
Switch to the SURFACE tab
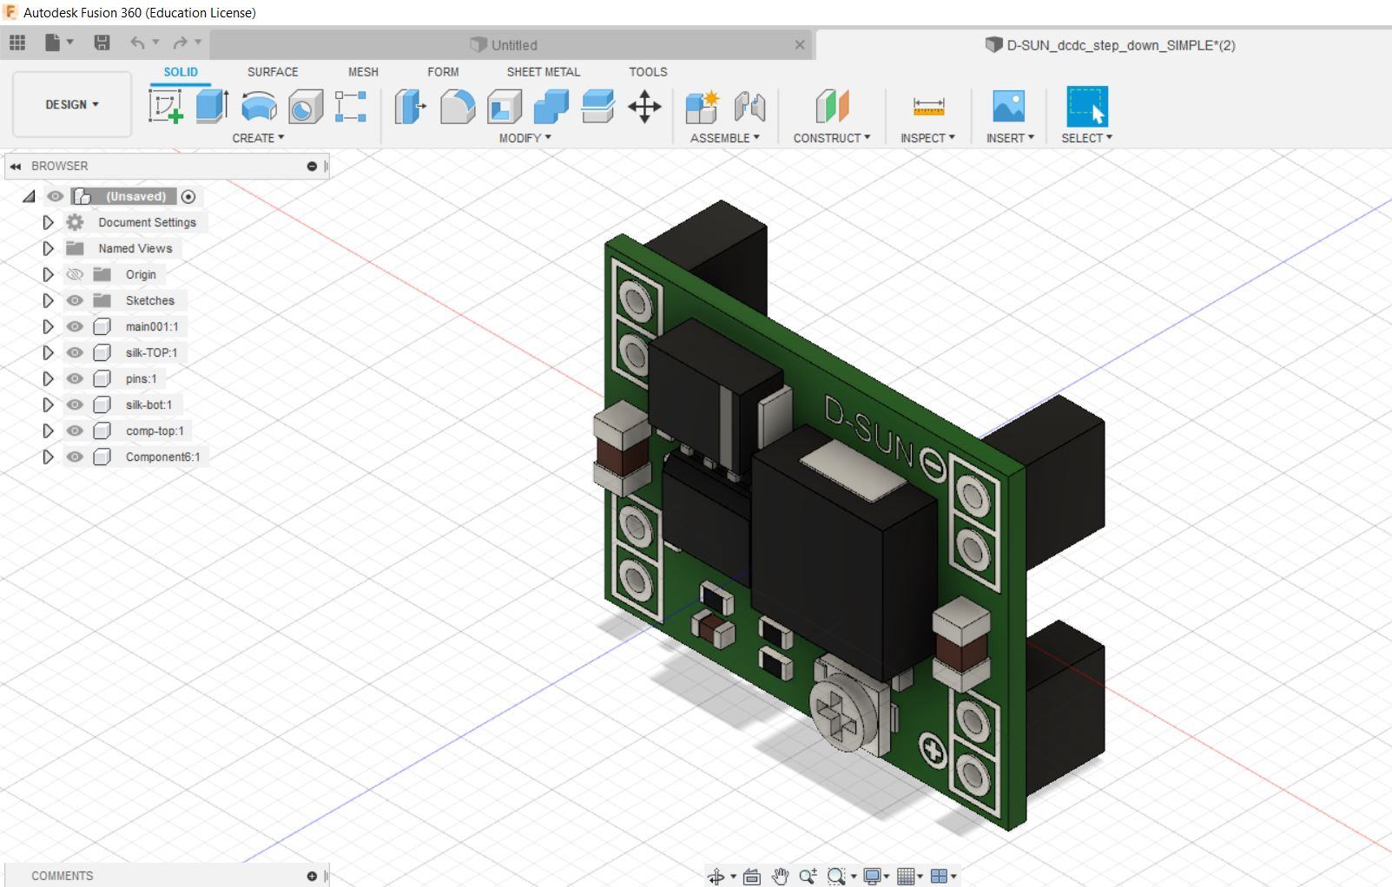pos(273,72)
